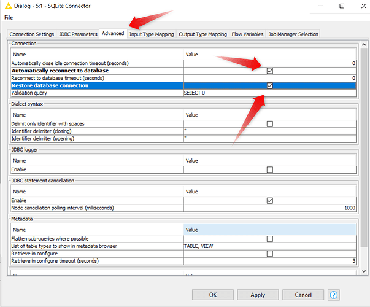Select 'Flatten sub-queries where possible' label
This screenshot has height=307, width=370.
[x=50, y=239]
